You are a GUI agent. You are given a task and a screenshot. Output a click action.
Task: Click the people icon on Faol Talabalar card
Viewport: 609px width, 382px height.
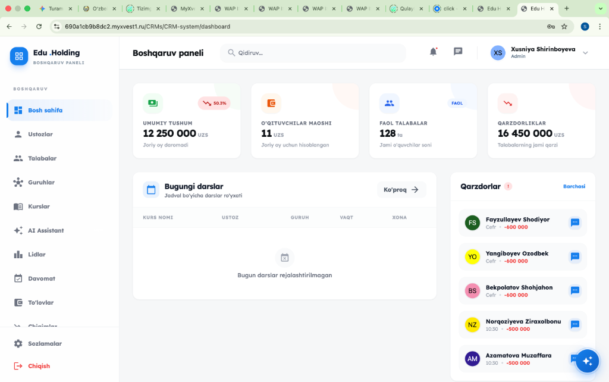point(389,103)
